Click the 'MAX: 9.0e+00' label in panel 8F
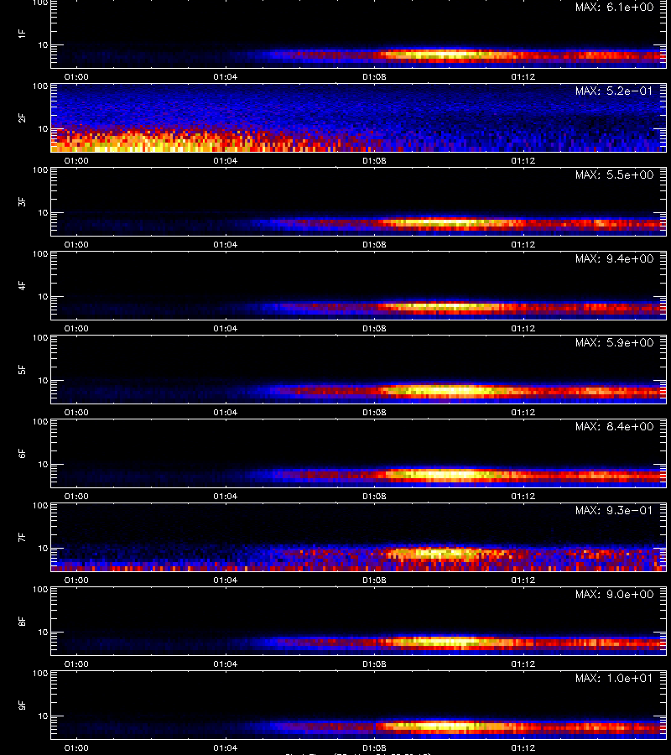Screen dimensions: 671x755 tap(614, 594)
